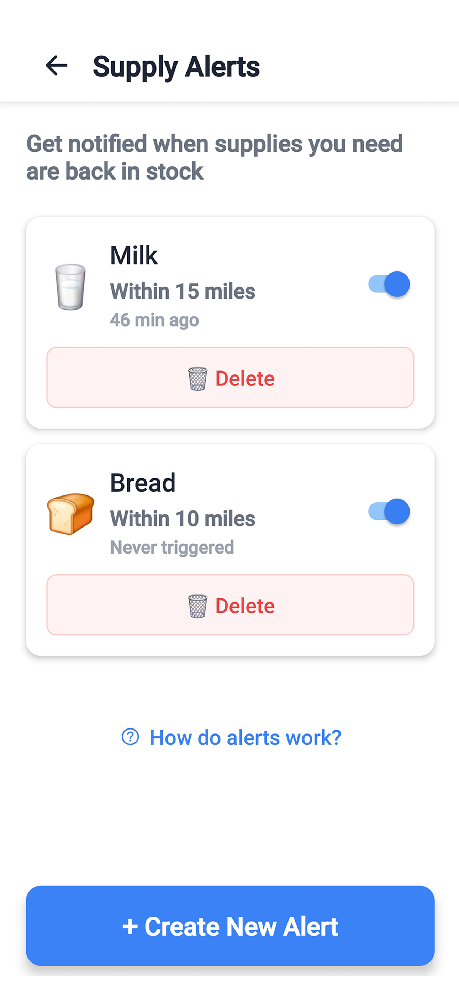
Task: Select the Bread alert title
Action: [x=143, y=483]
